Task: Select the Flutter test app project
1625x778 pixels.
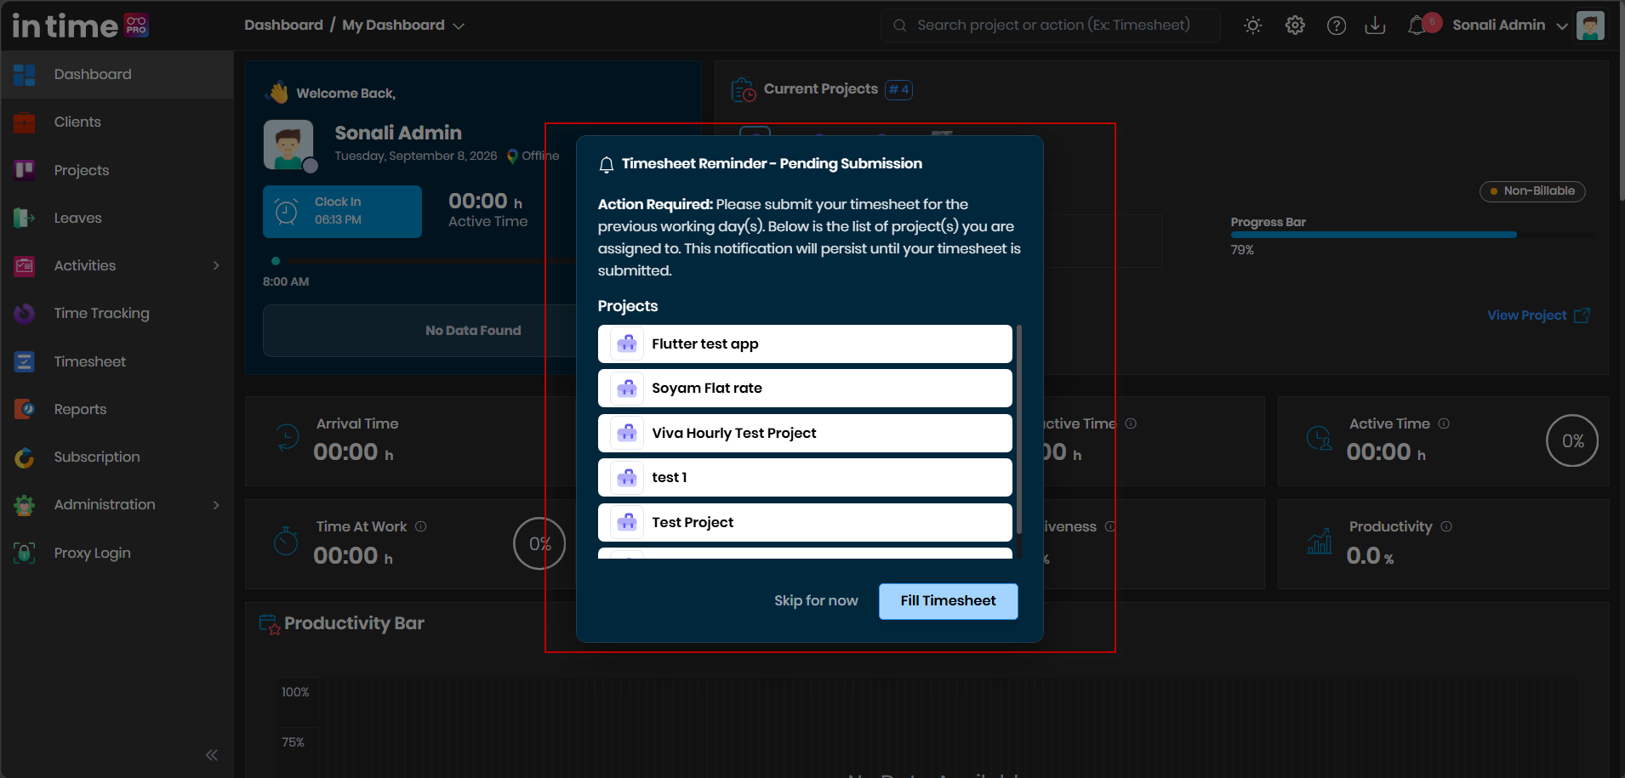Action: pos(805,344)
